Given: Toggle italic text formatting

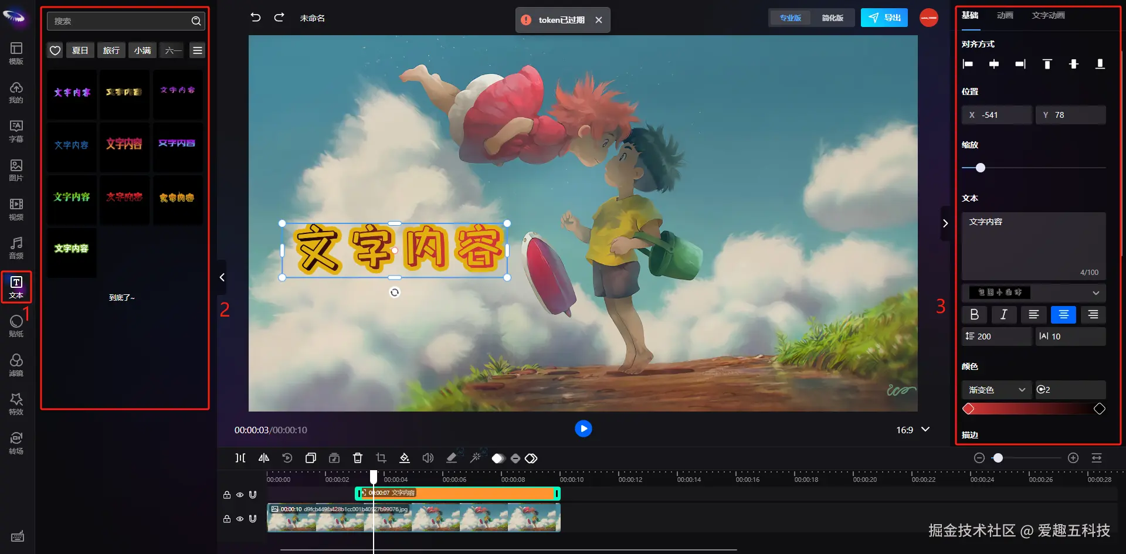Looking at the screenshot, I should coord(1004,315).
